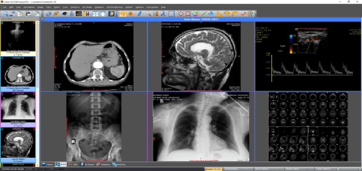Click the bottom-right zoom slider

pos(350,168)
